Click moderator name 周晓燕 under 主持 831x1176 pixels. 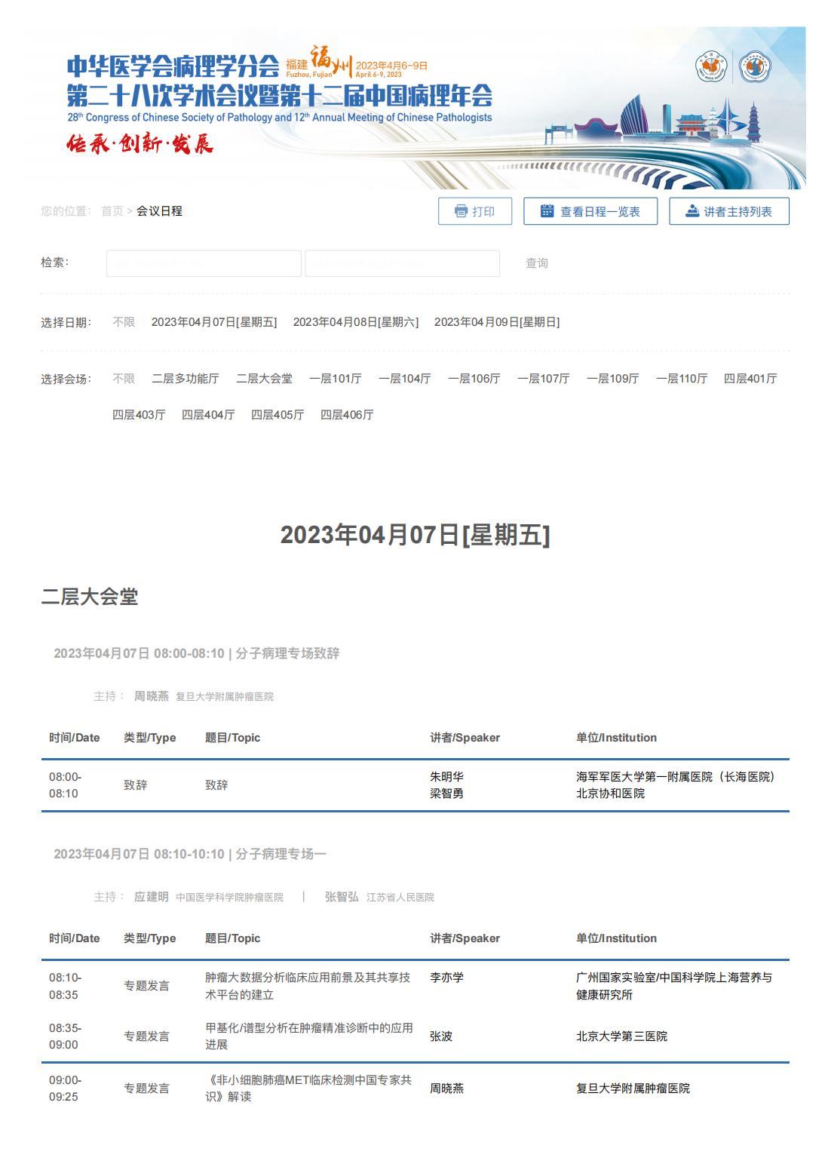[152, 696]
